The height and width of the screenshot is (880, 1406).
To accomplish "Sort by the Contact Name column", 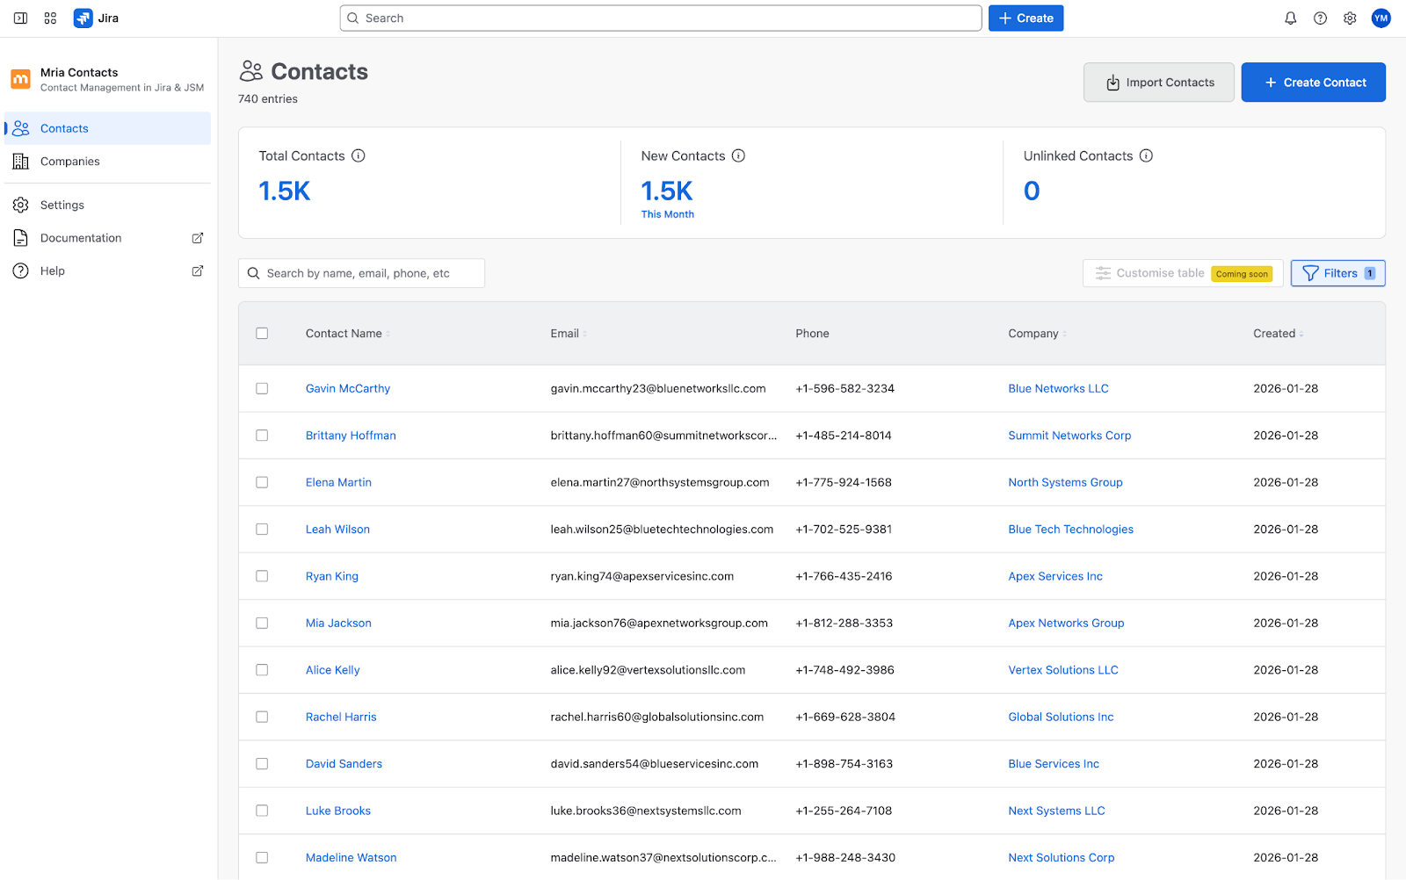I will click(x=347, y=334).
